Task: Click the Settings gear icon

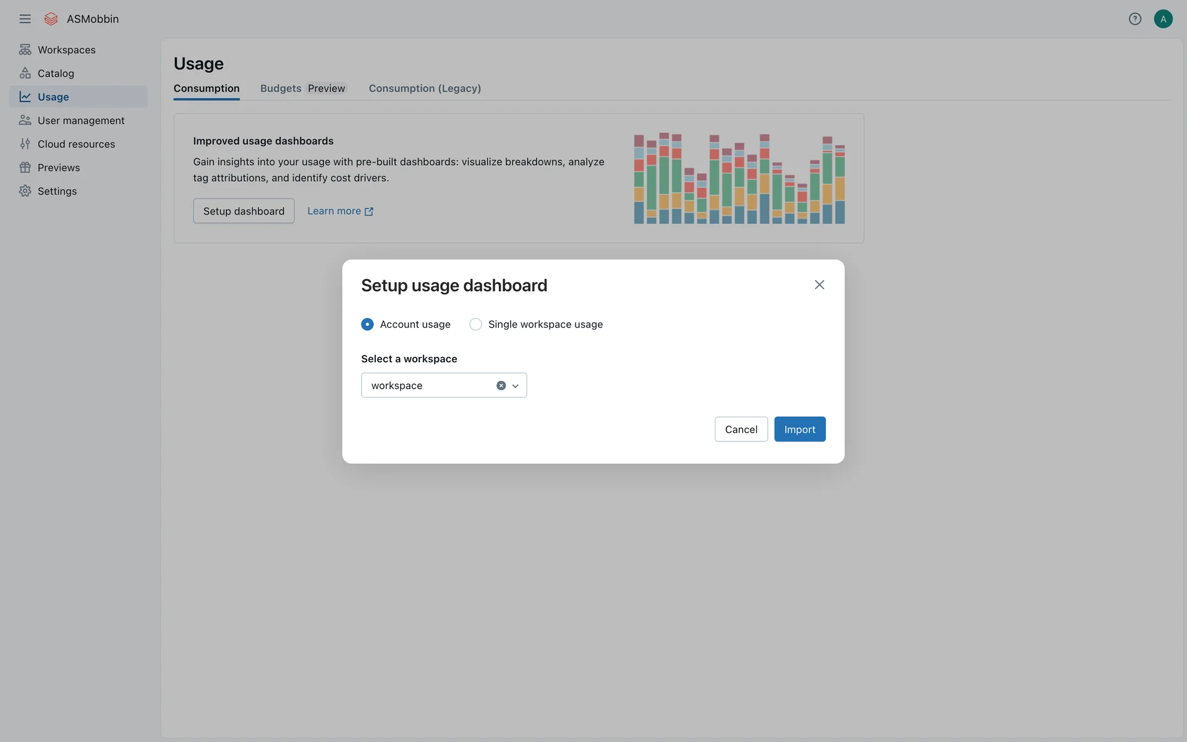Action: click(25, 191)
